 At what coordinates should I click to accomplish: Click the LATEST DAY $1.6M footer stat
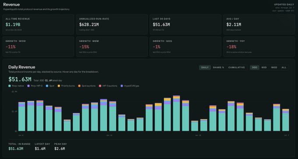point(42,147)
